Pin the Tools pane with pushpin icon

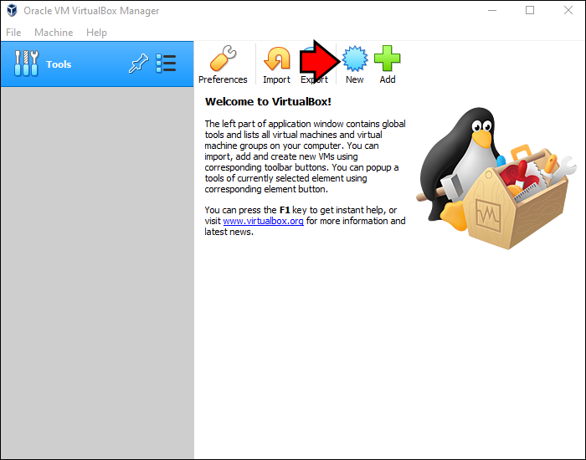click(137, 64)
